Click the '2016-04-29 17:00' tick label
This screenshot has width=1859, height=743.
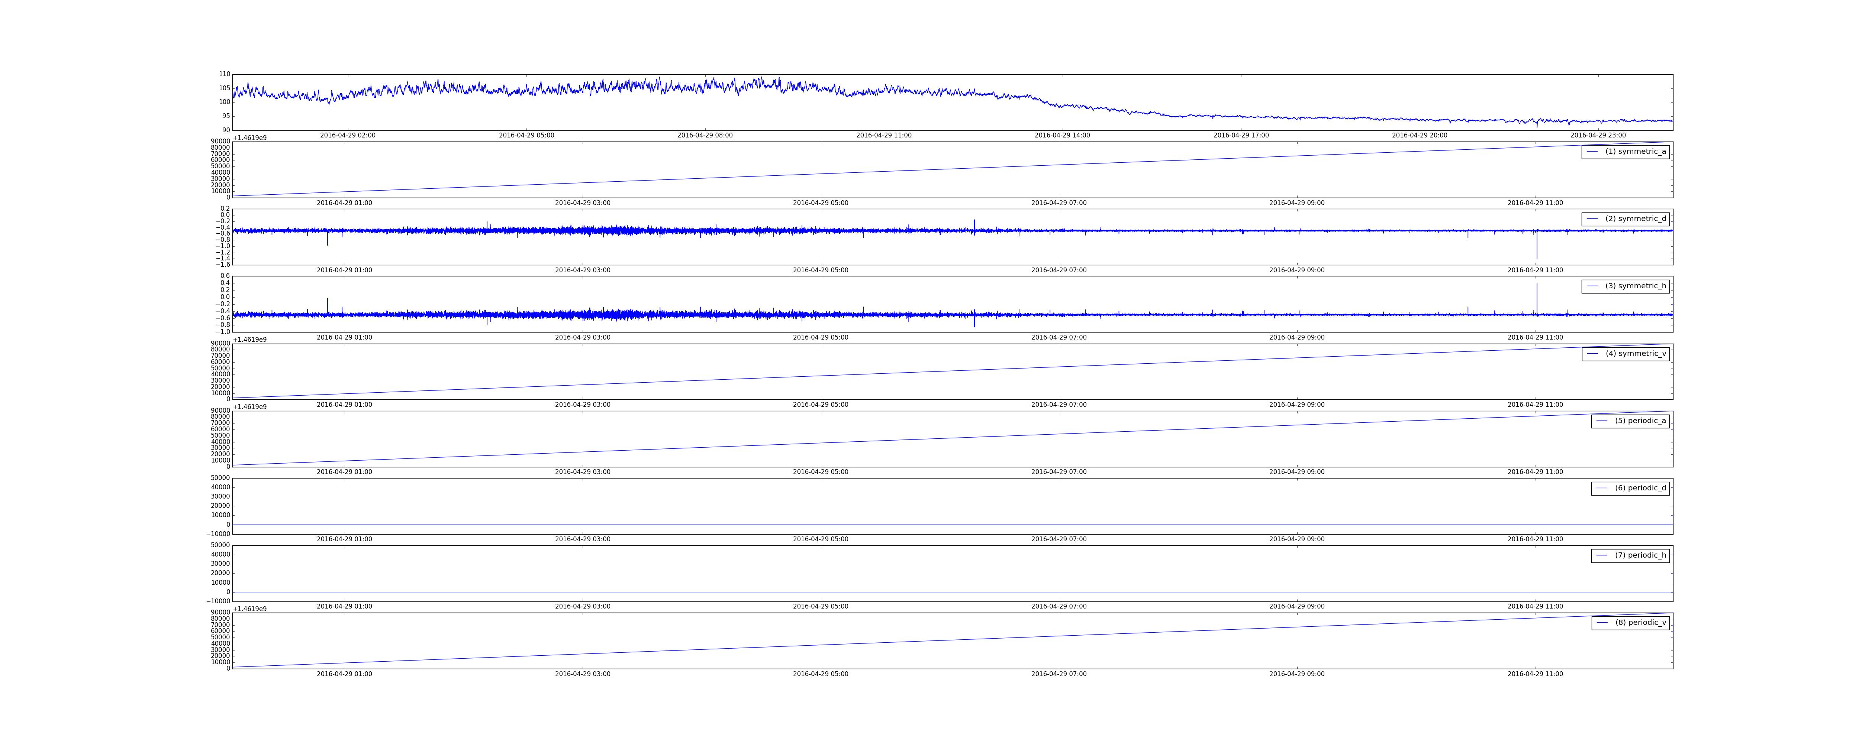[x=1241, y=136]
